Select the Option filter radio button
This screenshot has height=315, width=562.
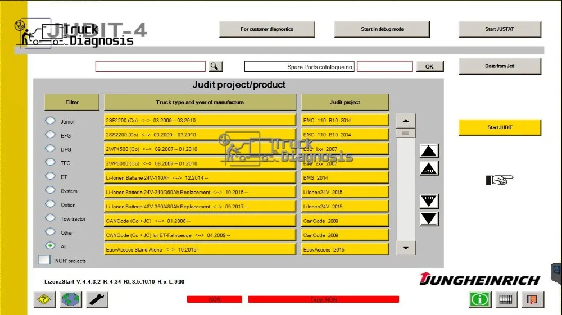pyautogui.click(x=50, y=204)
